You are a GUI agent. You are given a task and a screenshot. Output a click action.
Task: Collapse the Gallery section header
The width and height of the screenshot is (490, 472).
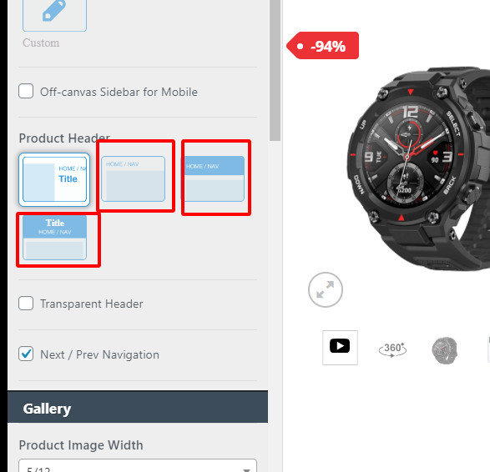[x=138, y=407]
